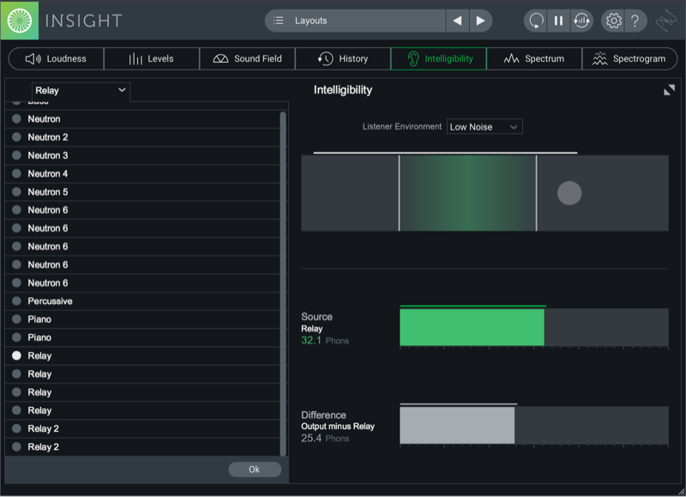This screenshot has height=497, width=686.
Task: Click the Source label
Action: tap(316, 317)
